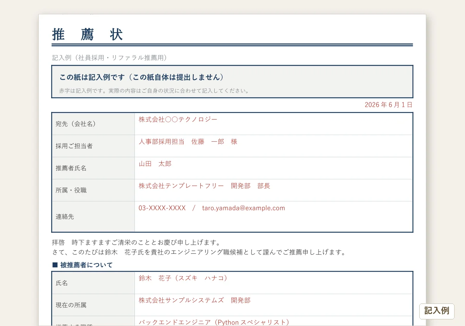Click the note starting 赤字は記入例です
465x326 pixels.
click(154, 91)
